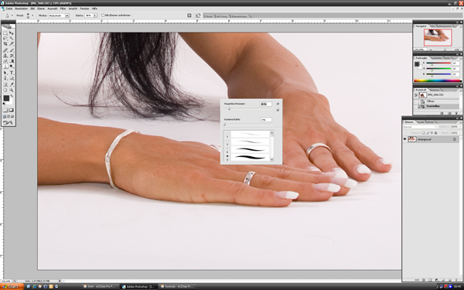The width and height of the screenshot is (464, 290).
Task: Click the foreground color swatch in toolbox
Action: [6, 98]
